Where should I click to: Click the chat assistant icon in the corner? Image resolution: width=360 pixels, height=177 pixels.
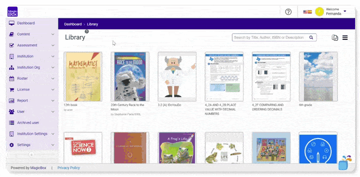tap(344, 163)
